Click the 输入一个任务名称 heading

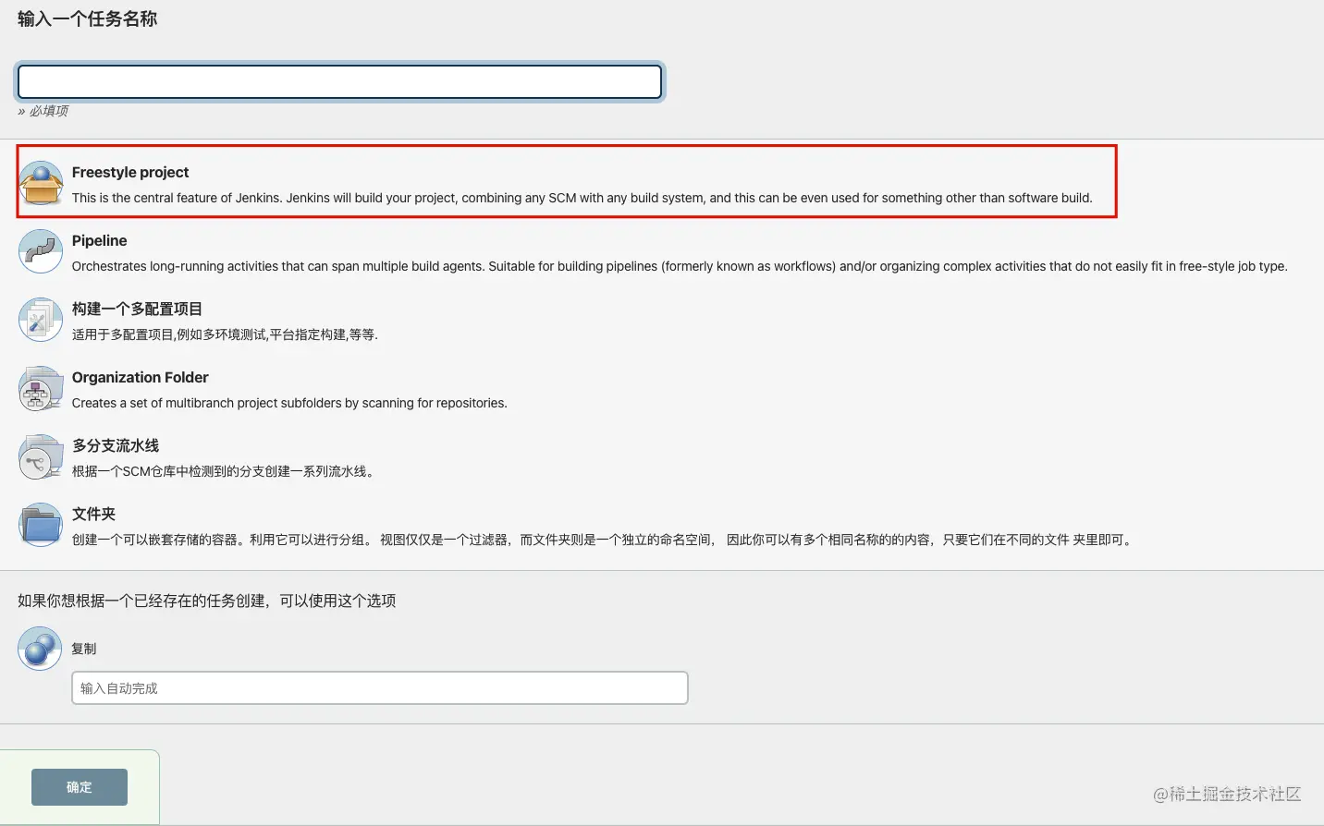point(88,18)
